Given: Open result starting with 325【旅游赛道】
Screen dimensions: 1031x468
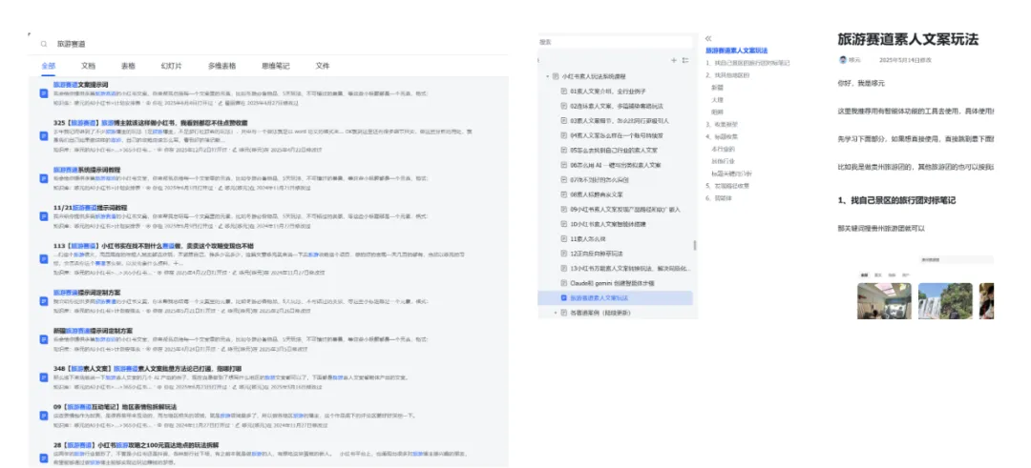Looking at the screenshot, I should [x=151, y=122].
